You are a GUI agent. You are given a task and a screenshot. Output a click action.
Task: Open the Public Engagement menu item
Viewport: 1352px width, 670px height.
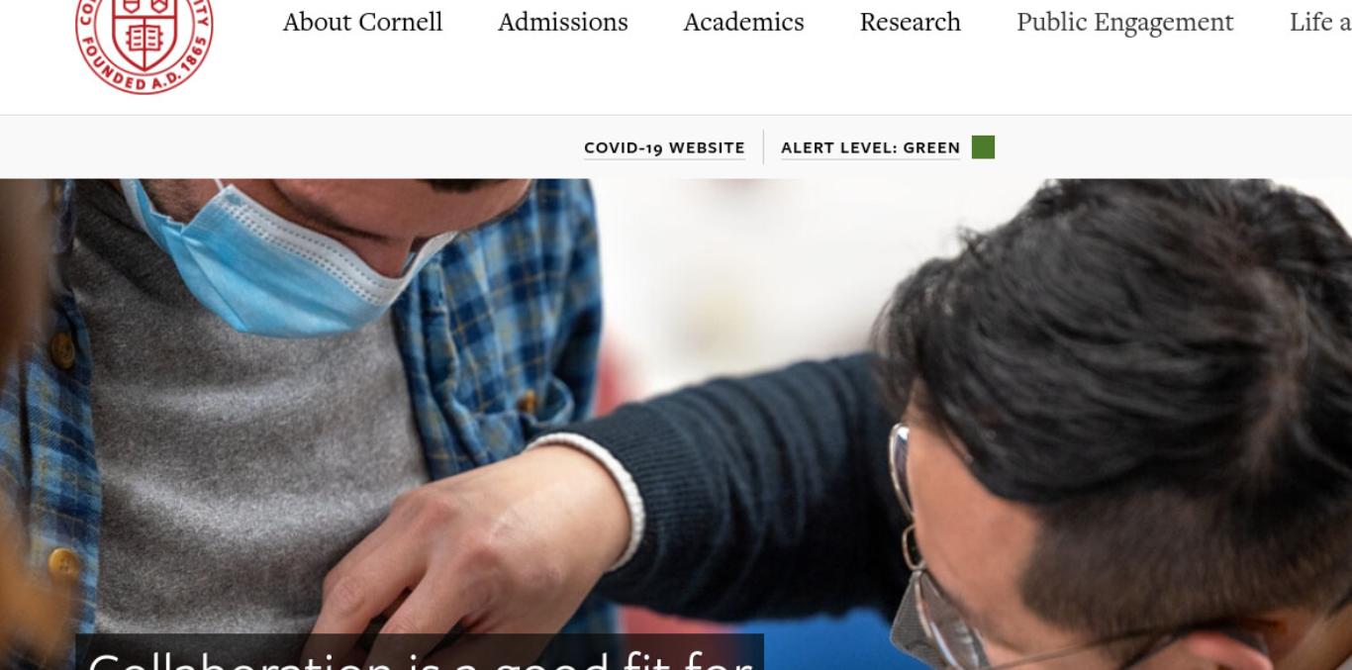tap(1124, 22)
